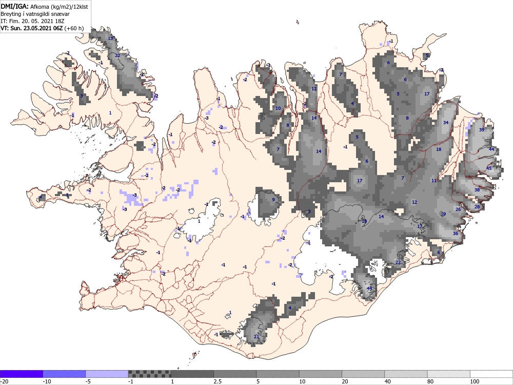Viewport: 513px width, 385px height.
Task: Click the 'VT: Sun. 23.05.2021 06Z (+60 h)' line
Action: [42, 28]
